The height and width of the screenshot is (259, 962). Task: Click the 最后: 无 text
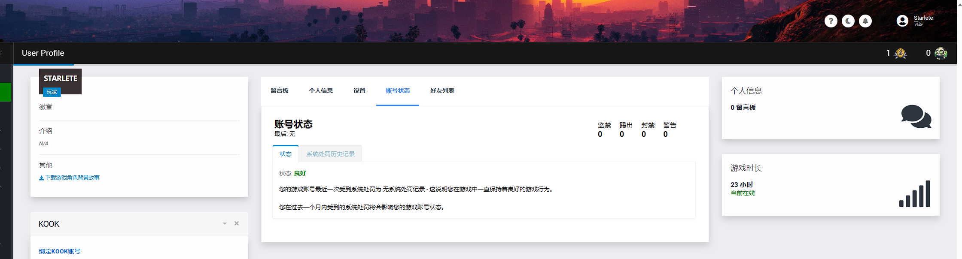[285, 134]
